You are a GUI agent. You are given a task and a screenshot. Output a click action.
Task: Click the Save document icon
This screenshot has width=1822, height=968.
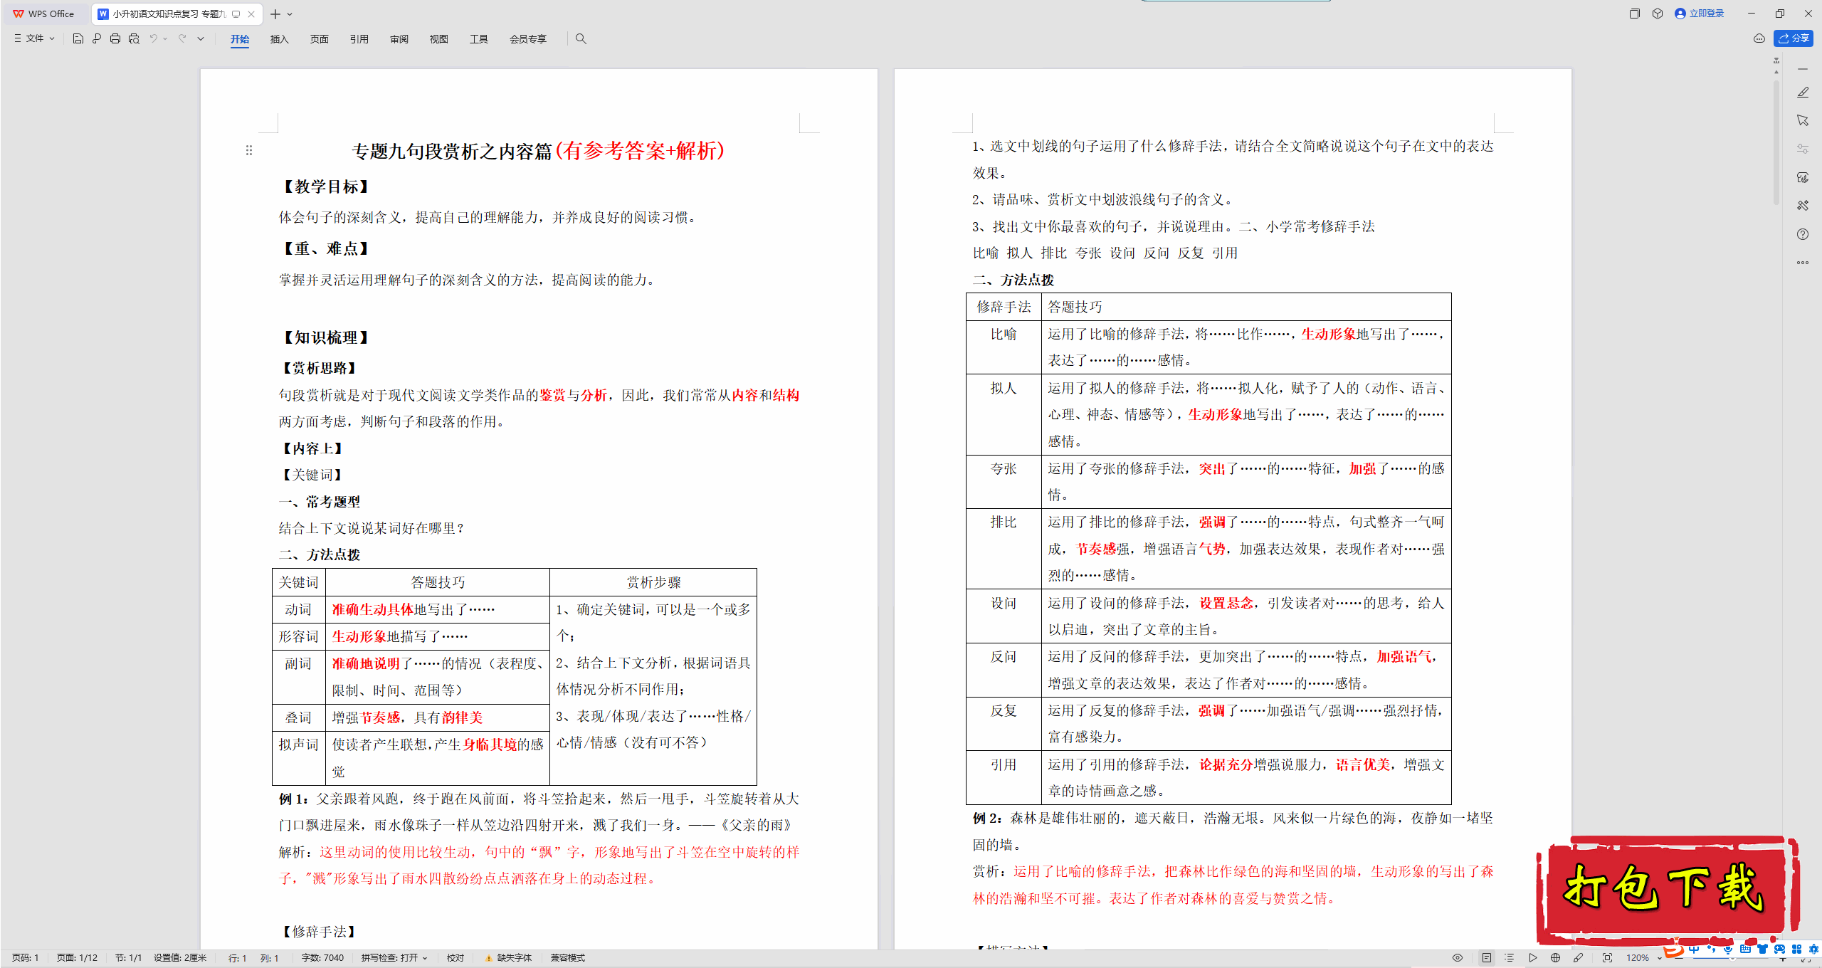click(x=78, y=38)
